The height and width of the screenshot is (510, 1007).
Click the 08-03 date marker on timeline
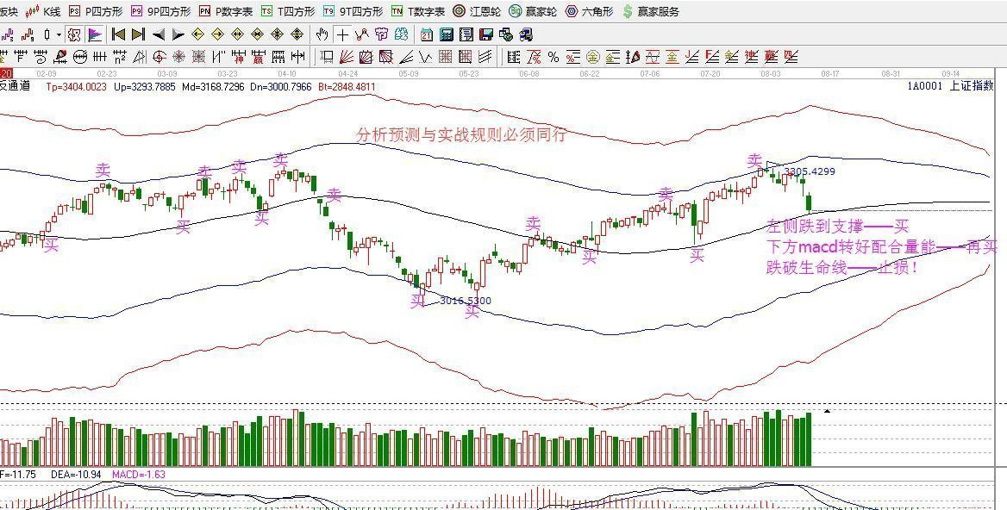(771, 74)
